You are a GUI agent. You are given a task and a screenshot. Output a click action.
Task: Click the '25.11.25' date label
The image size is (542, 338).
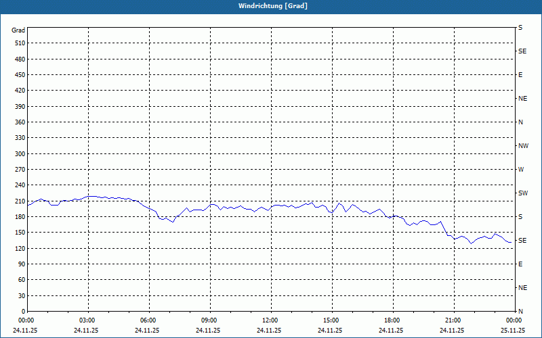click(513, 330)
